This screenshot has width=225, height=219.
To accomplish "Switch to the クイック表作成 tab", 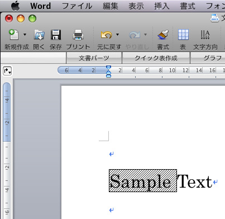I will click(x=156, y=58).
